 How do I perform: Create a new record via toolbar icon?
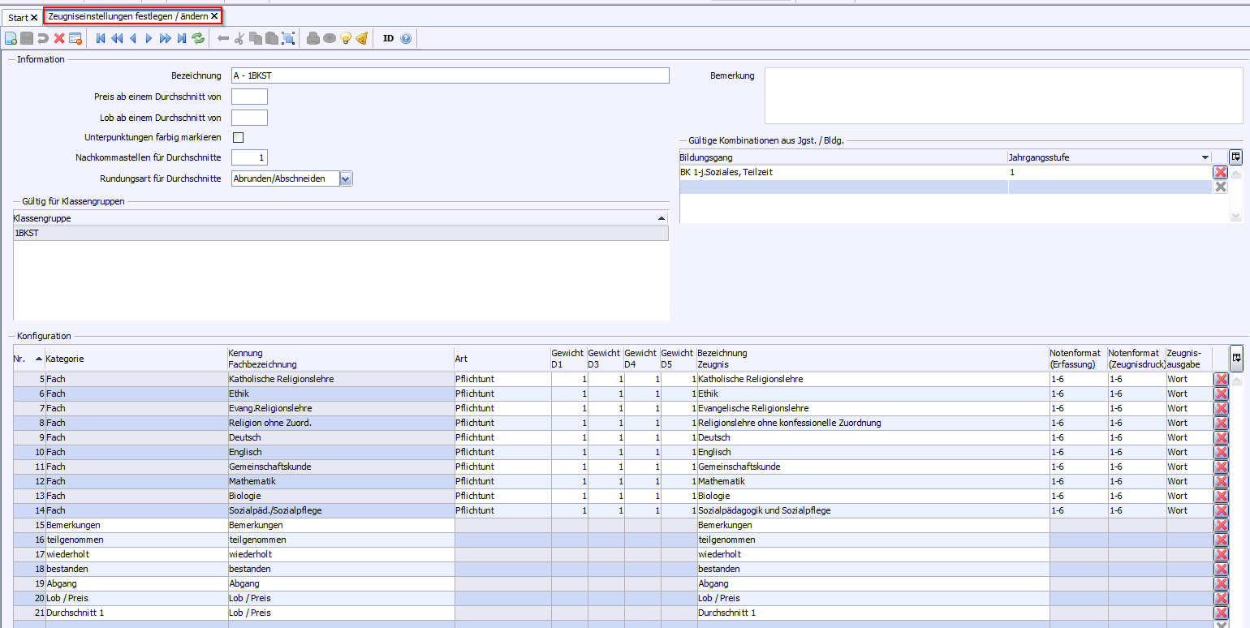click(11, 38)
